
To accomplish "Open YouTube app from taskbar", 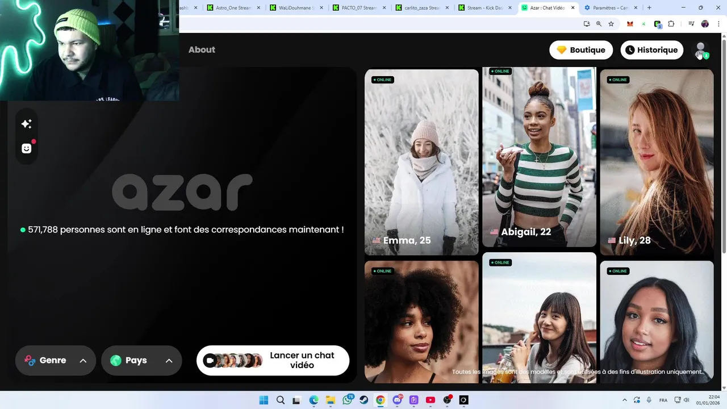I will click(x=431, y=400).
